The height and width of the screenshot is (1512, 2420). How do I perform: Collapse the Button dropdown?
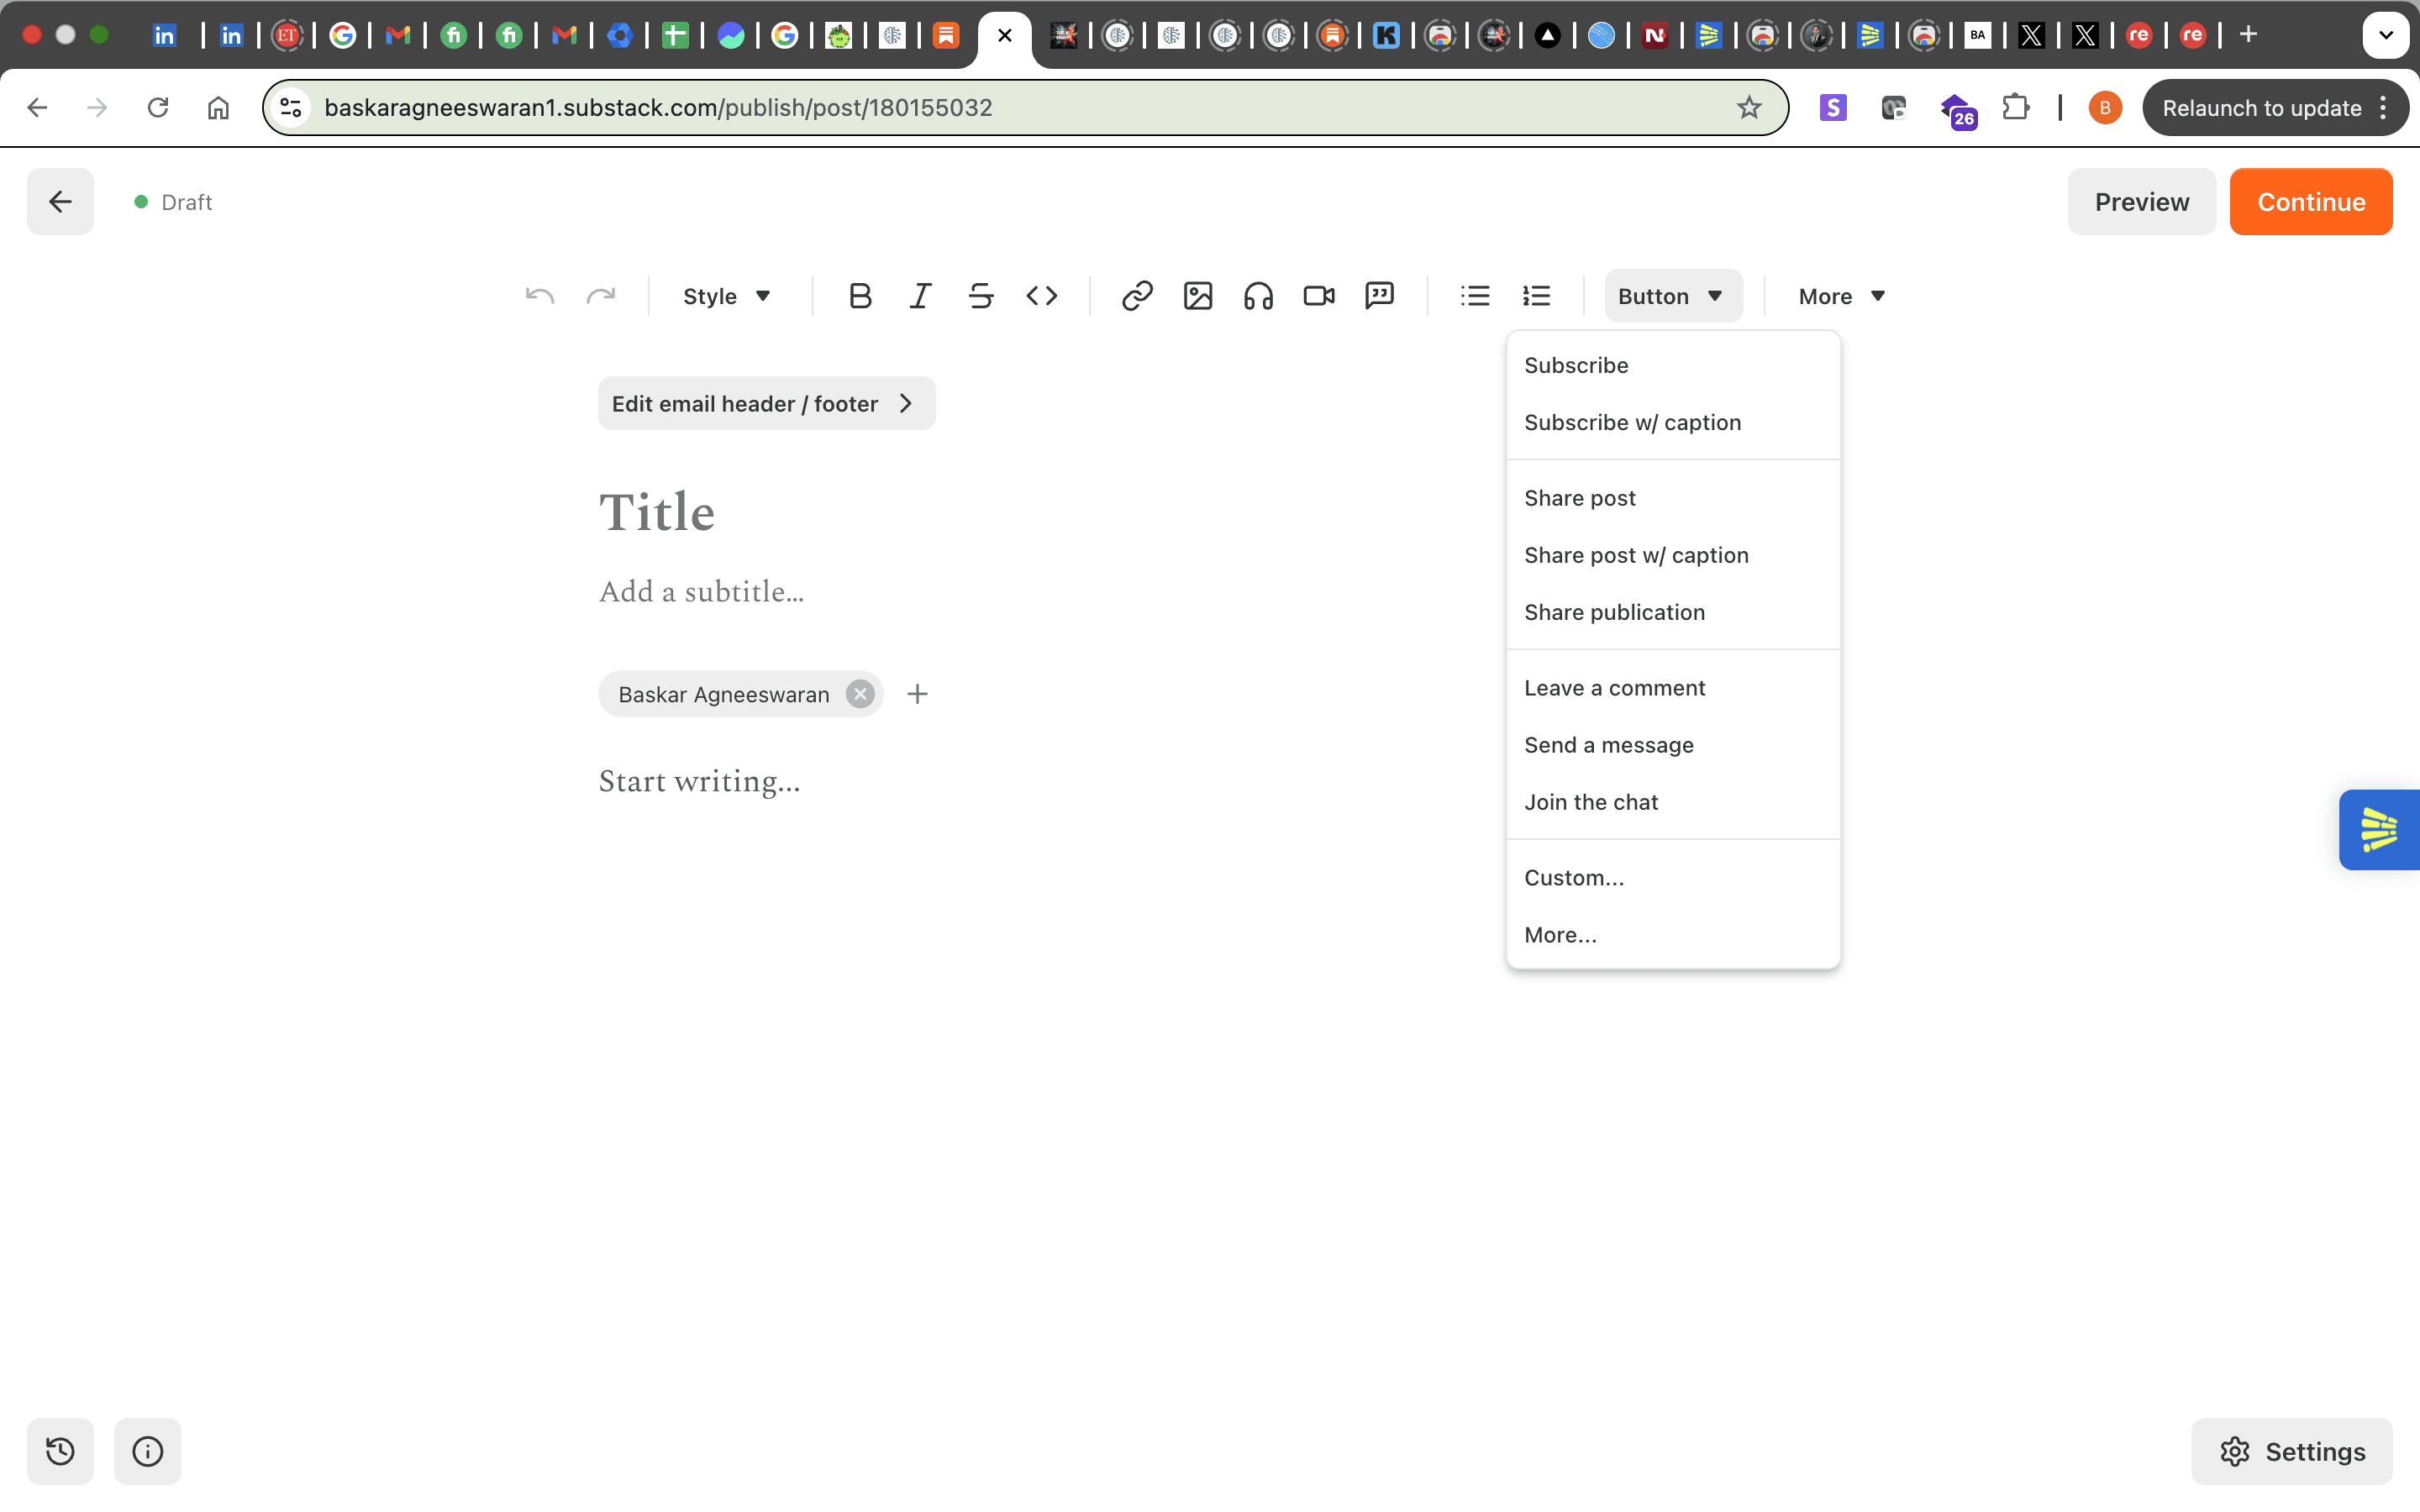pyautogui.click(x=1671, y=296)
